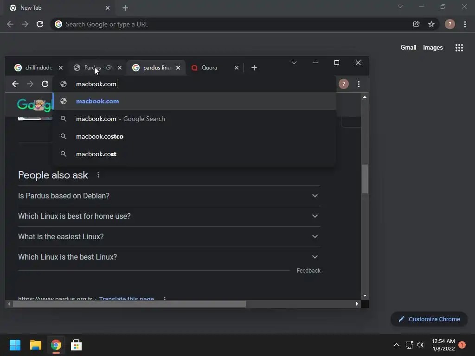The height and width of the screenshot is (356, 475).
Task: Go back in the front Chrome window
Action: click(x=15, y=84)
